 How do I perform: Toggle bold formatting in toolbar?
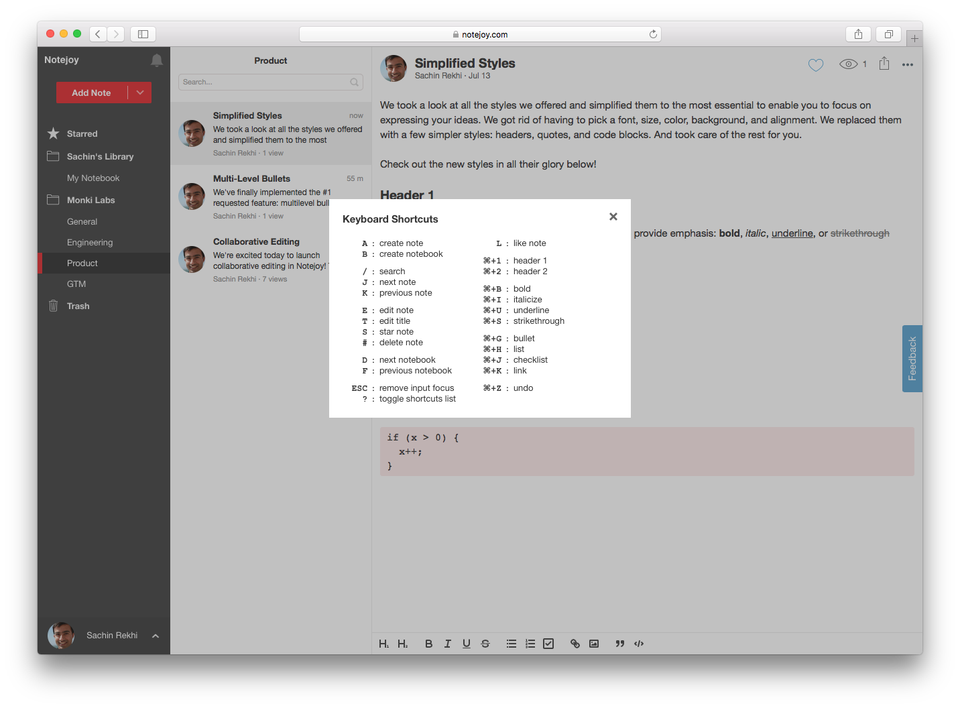[x=428, y=644]
